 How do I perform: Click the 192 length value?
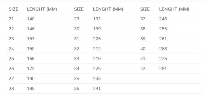(x=97, y=19)
